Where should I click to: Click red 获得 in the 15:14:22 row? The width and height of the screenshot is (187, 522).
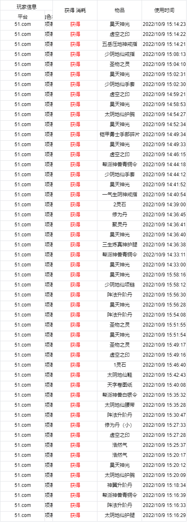pos(75,34)
